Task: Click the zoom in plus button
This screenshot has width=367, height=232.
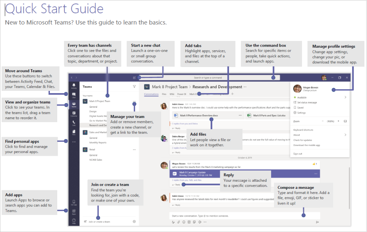Action: pyautogui.click(x=338, y=121)
